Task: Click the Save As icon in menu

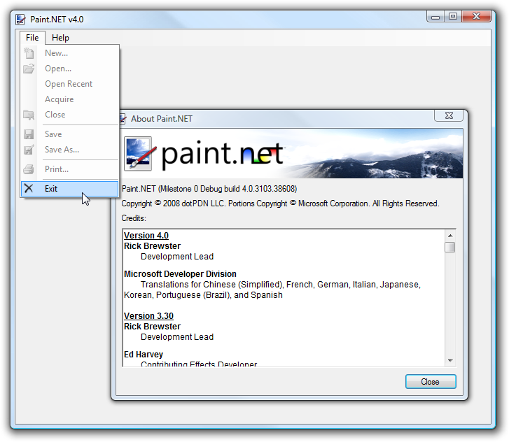Action: tap(29, 150)
